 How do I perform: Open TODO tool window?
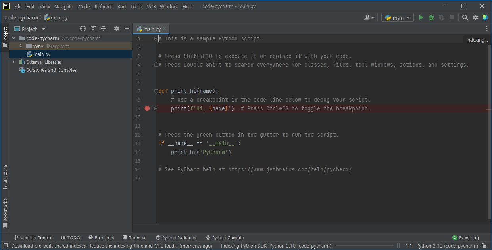(71, 238)
